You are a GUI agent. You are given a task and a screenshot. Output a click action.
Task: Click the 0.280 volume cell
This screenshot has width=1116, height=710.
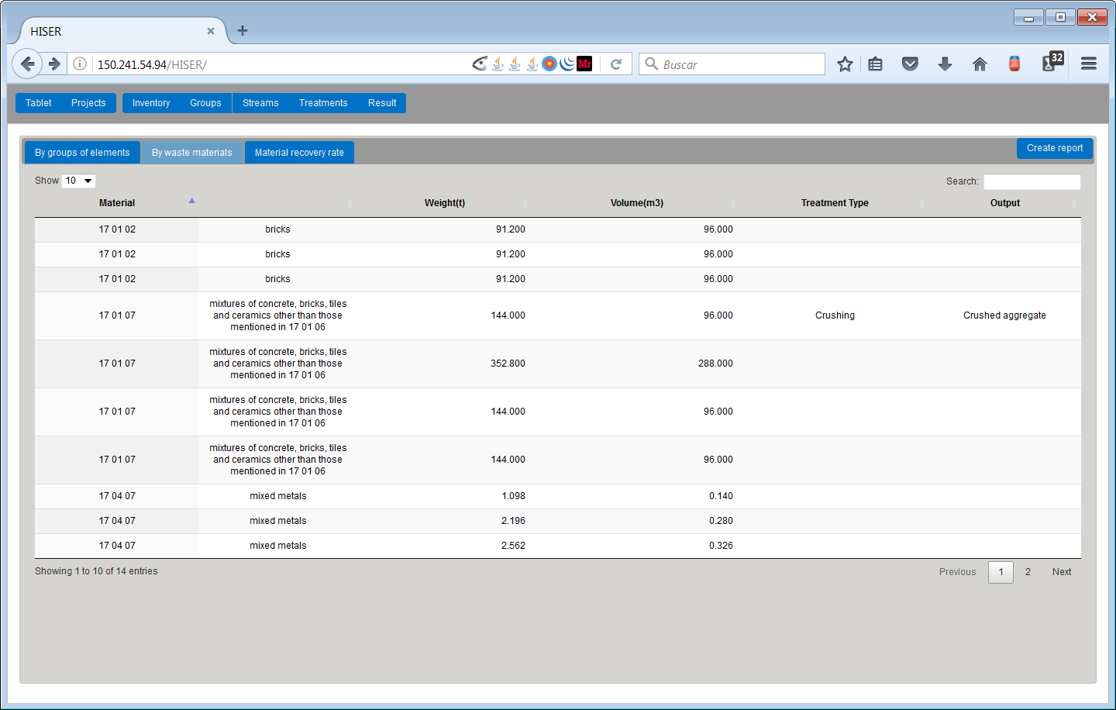(721, 521)
